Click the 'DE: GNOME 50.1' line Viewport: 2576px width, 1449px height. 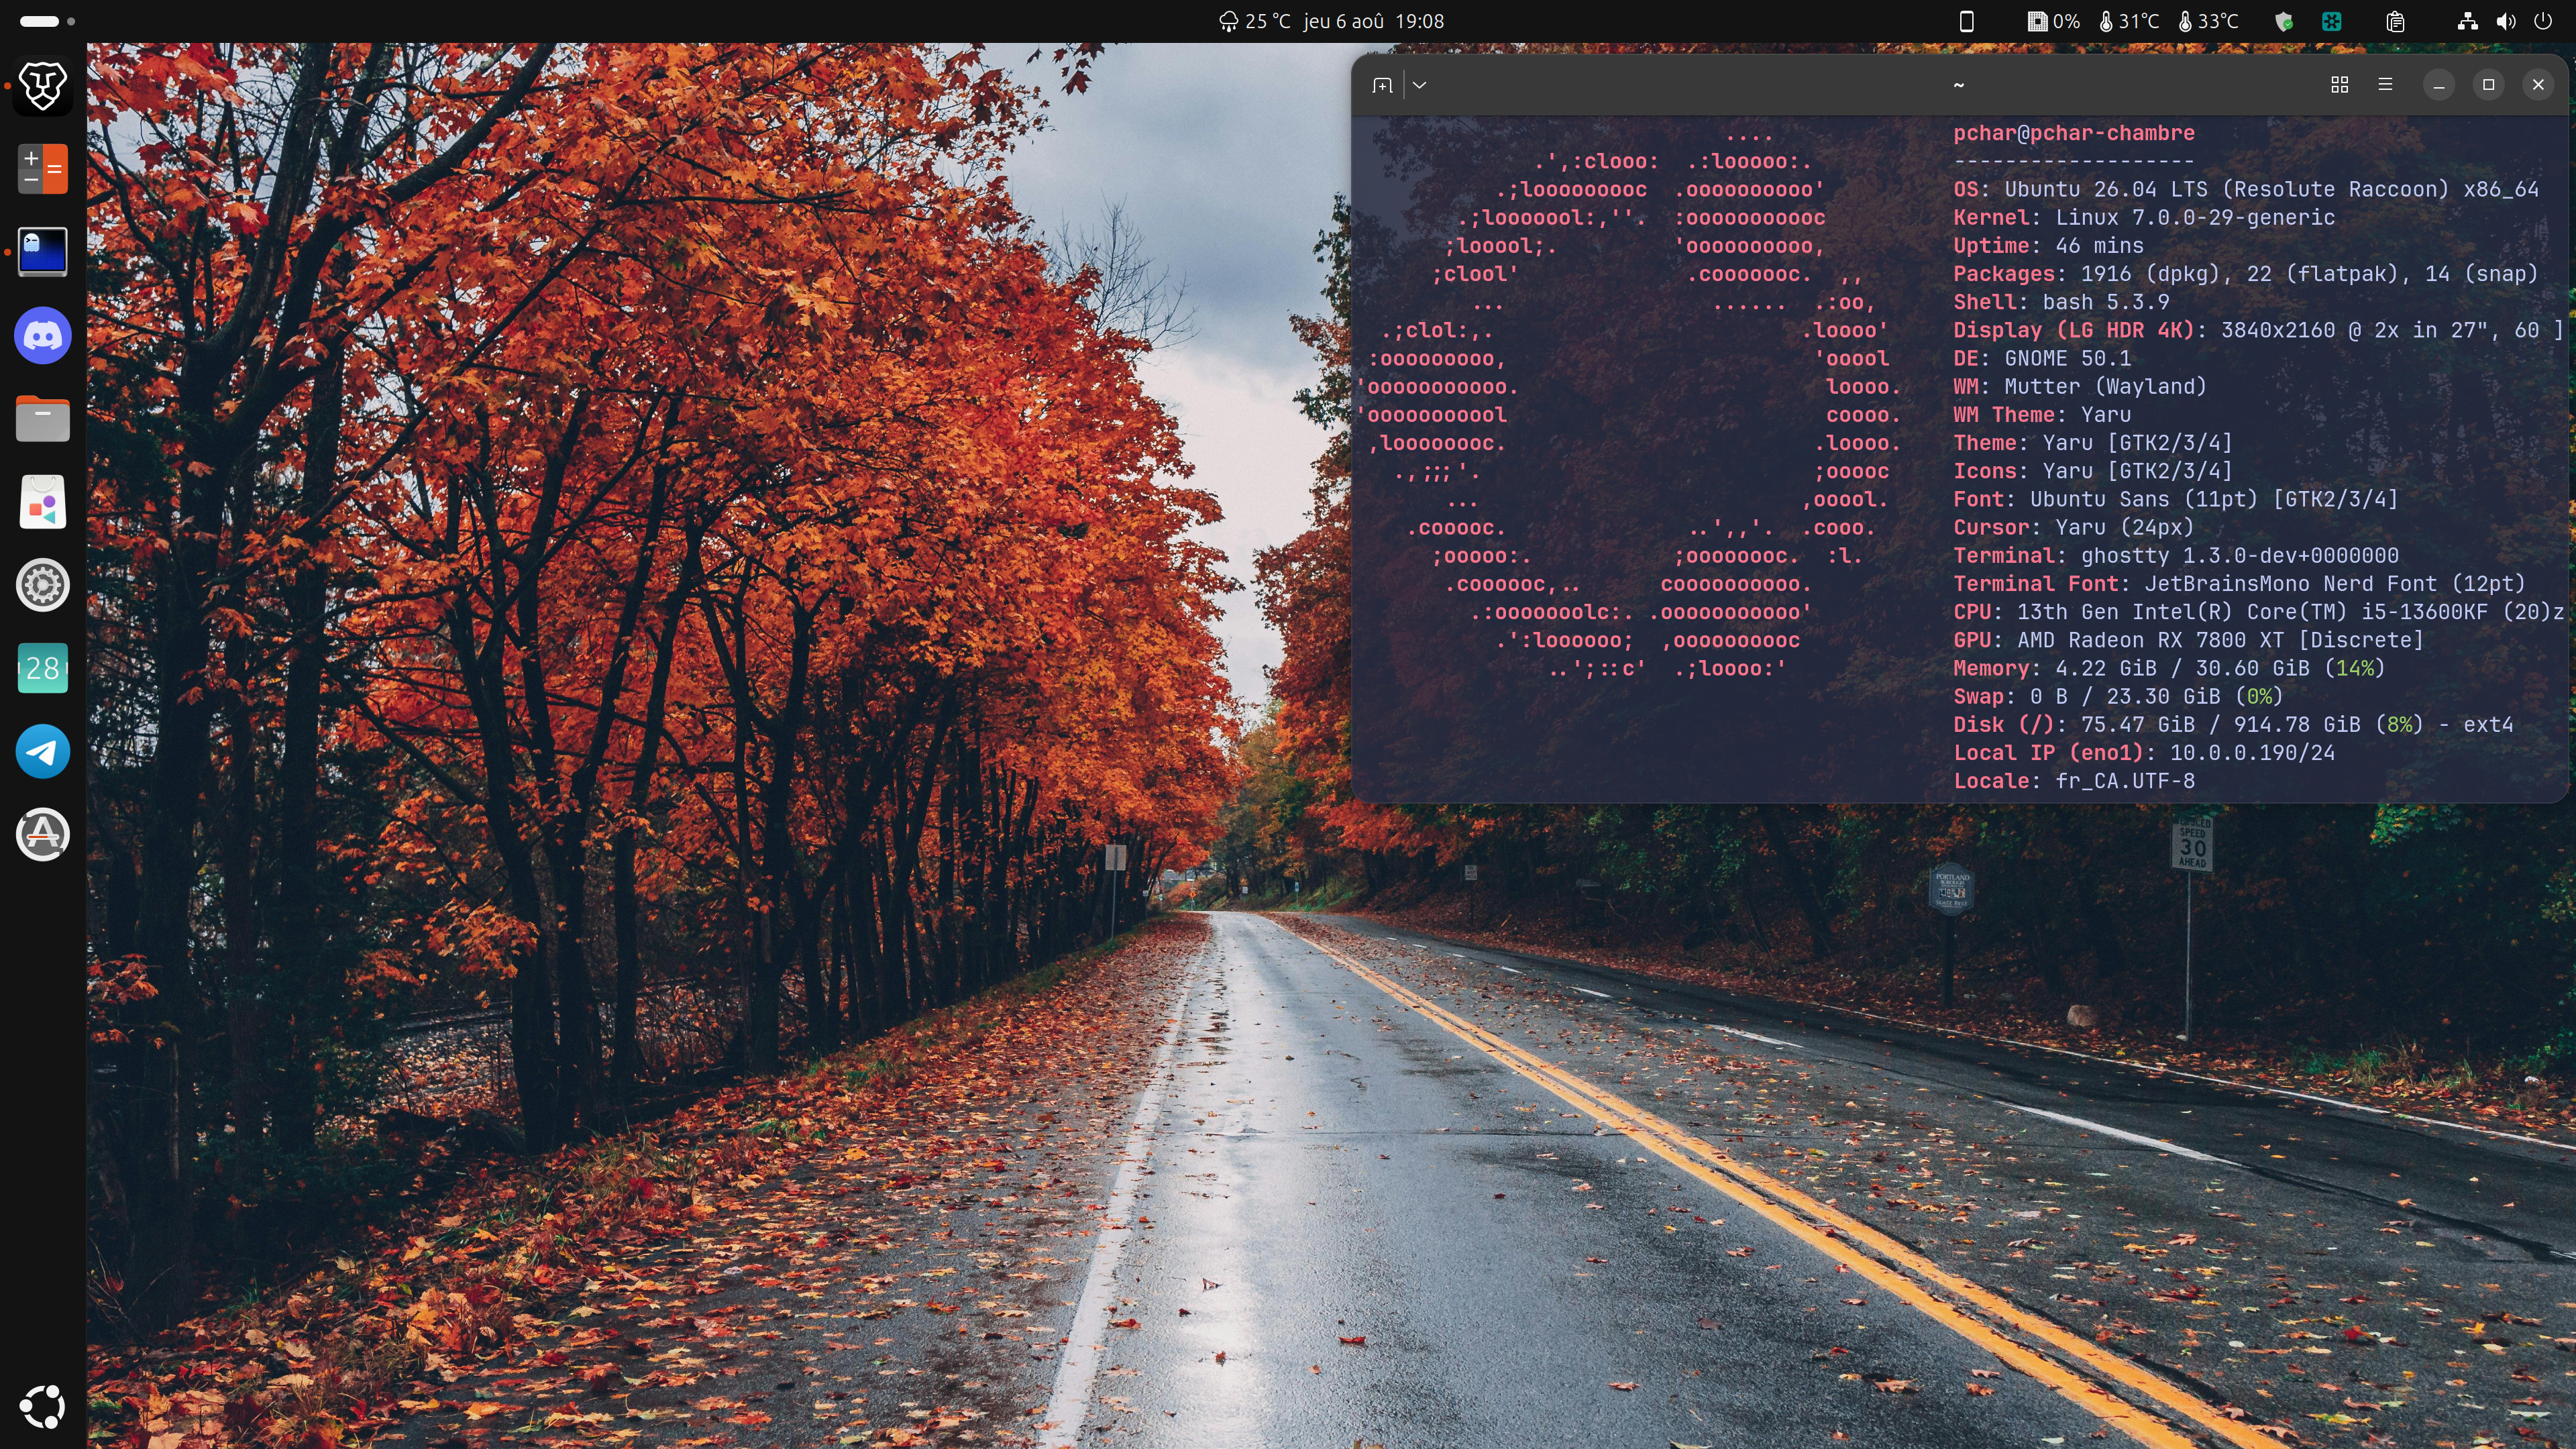pos(2042,358)
